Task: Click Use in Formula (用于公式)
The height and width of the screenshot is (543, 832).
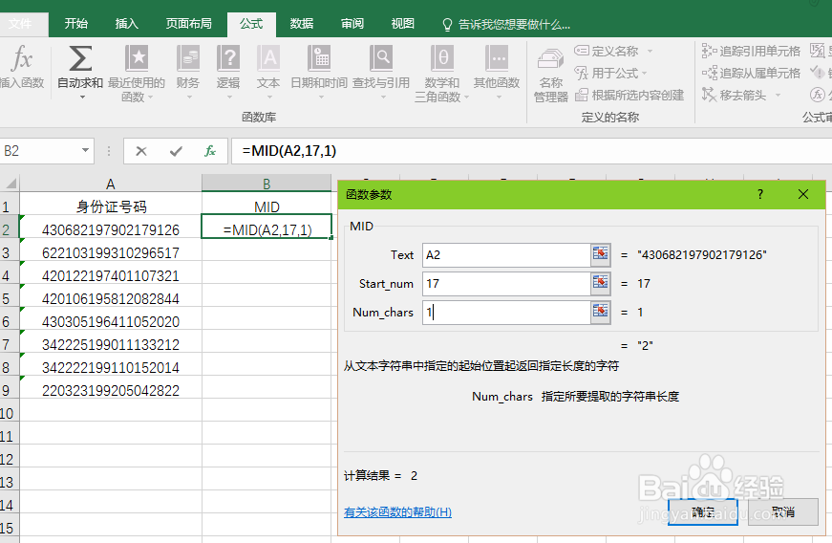Action: pos(607,73)
